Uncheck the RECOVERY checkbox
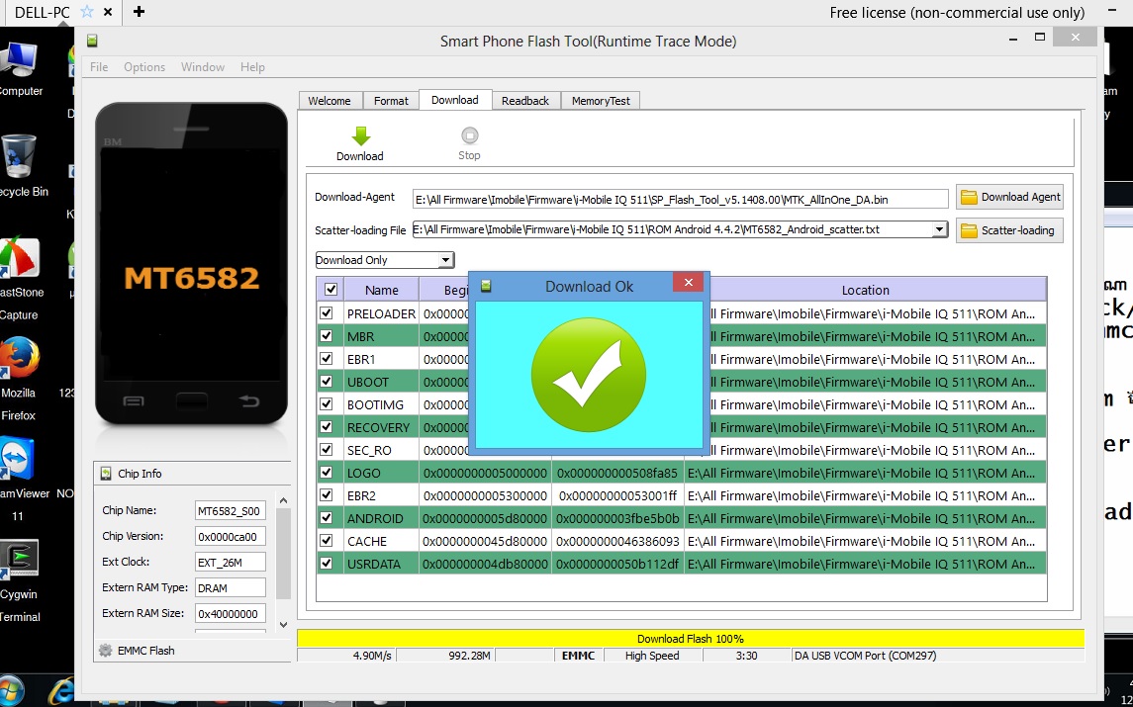This screenshot has height=707, width=1133. pos(327,427)
